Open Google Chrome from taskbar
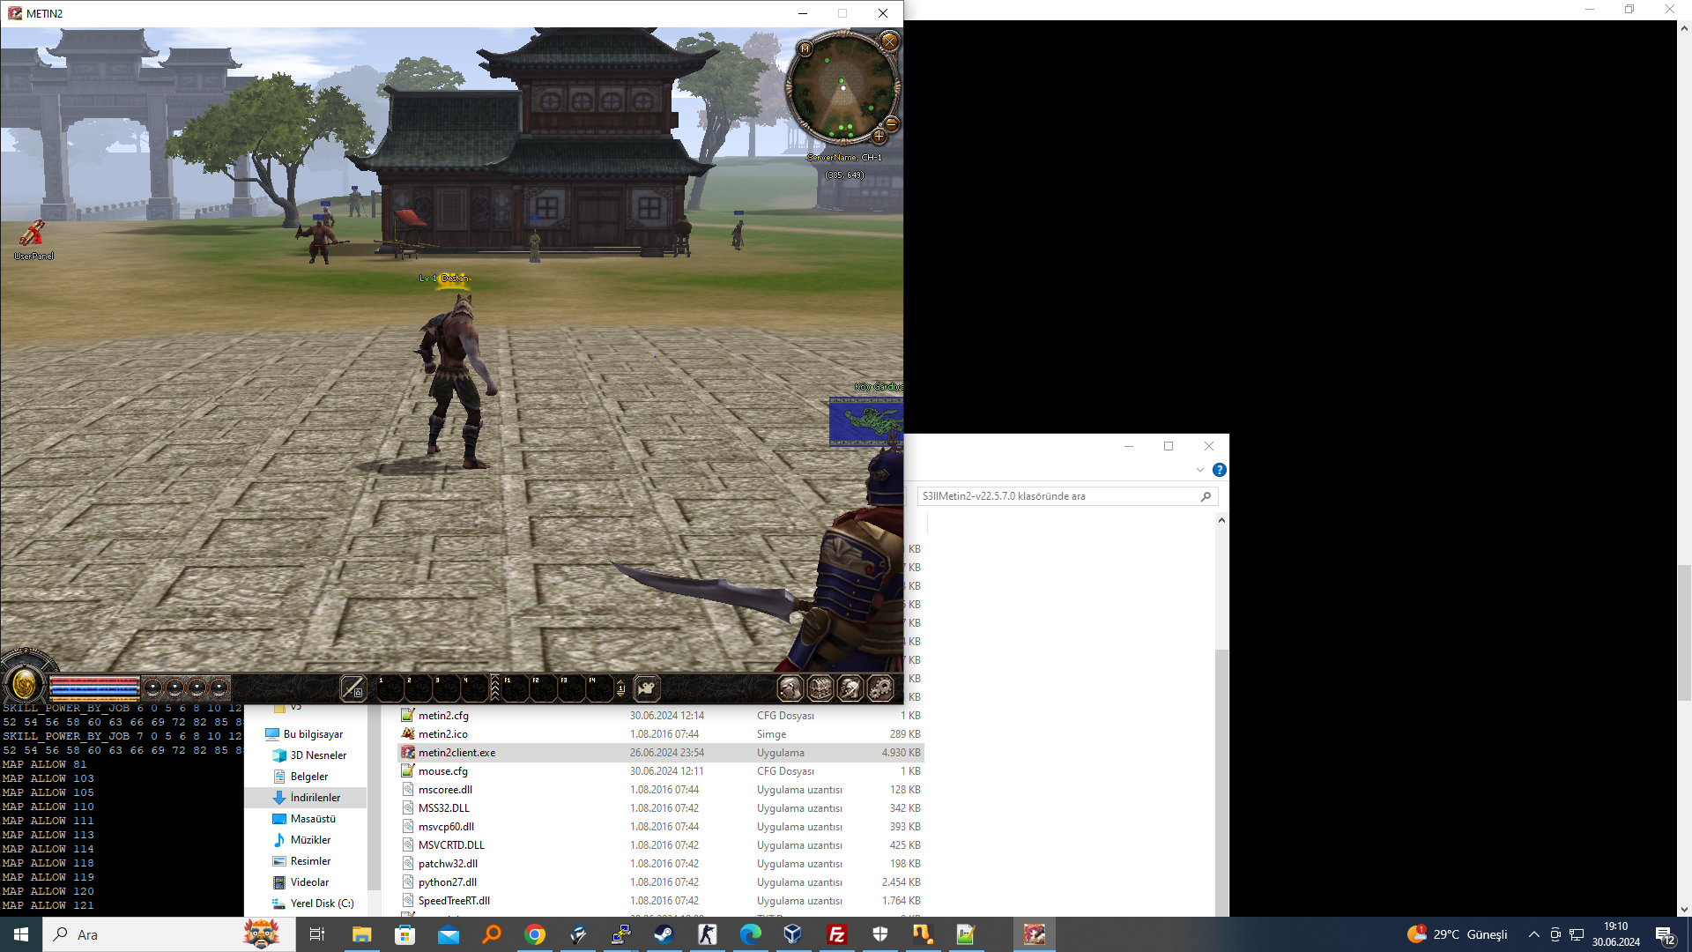 [x=534, y=934]
